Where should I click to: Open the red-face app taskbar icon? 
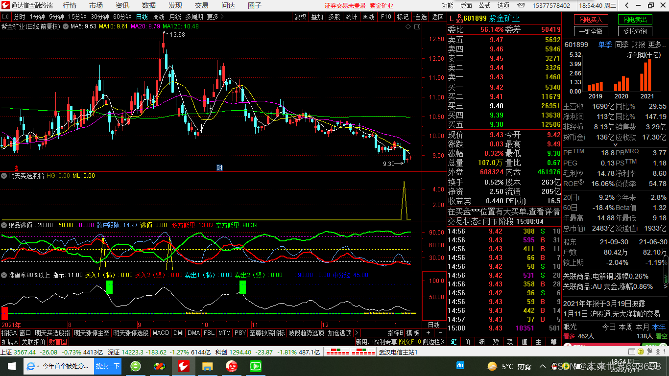pos(232,366)
